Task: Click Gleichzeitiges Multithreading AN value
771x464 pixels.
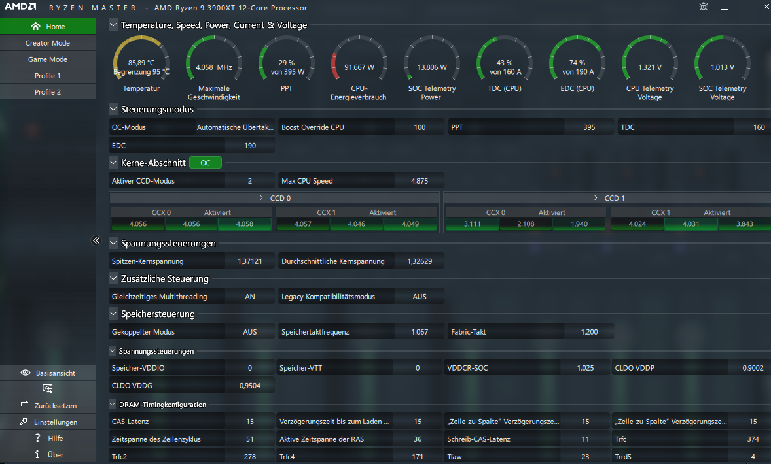Action: pos(250,297)
